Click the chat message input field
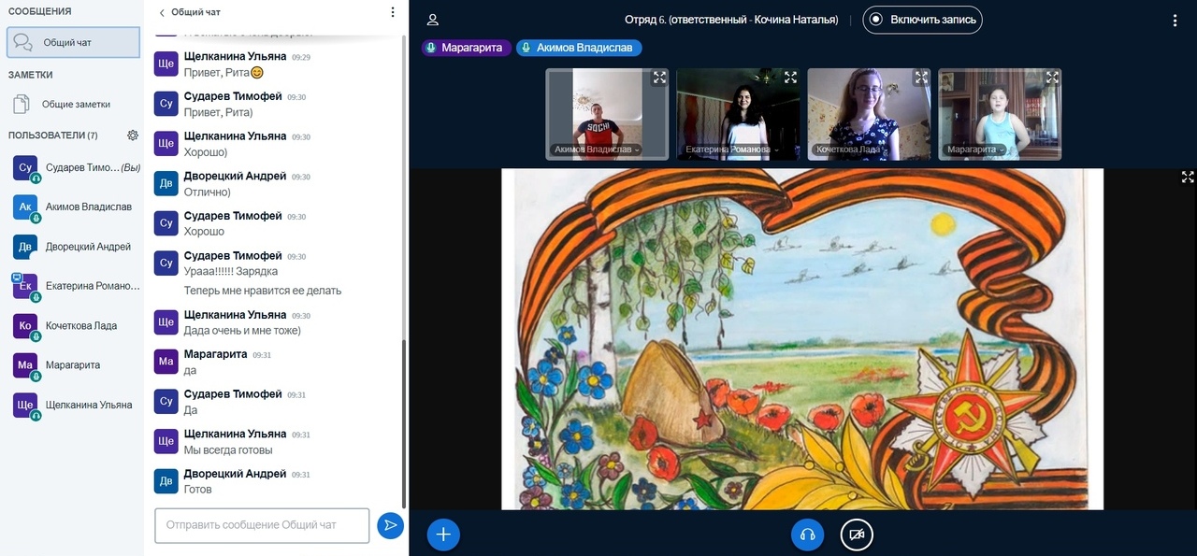 (x=262, y=525)
